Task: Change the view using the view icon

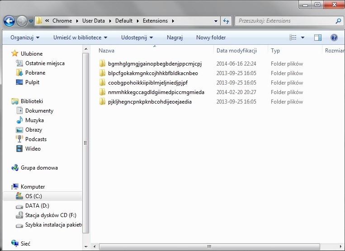Action: [x=293, y=38]
